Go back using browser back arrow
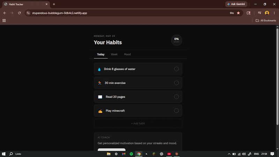Viewport: 279px width, 157px height. tap(5, 13)
